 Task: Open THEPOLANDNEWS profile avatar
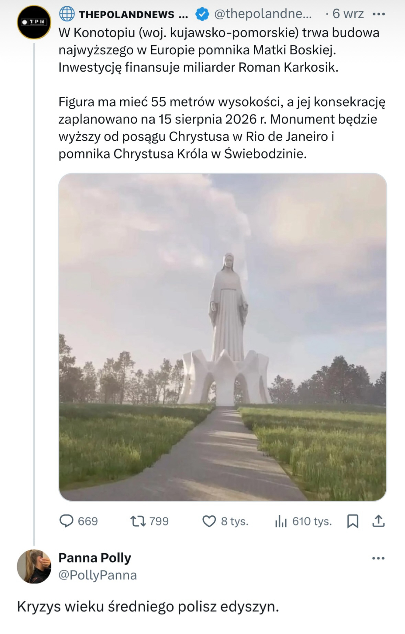(34, 22)
